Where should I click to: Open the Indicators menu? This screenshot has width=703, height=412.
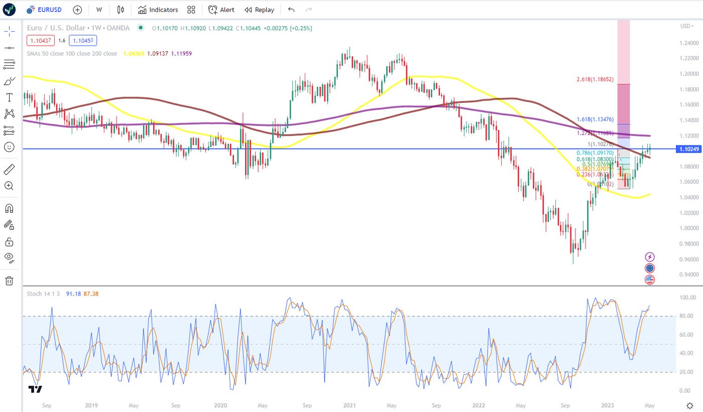tap(158, 10)
